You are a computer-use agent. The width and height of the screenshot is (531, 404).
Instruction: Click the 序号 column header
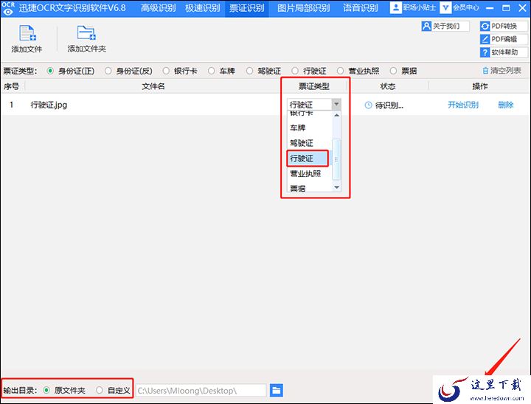tap(12, 86)
